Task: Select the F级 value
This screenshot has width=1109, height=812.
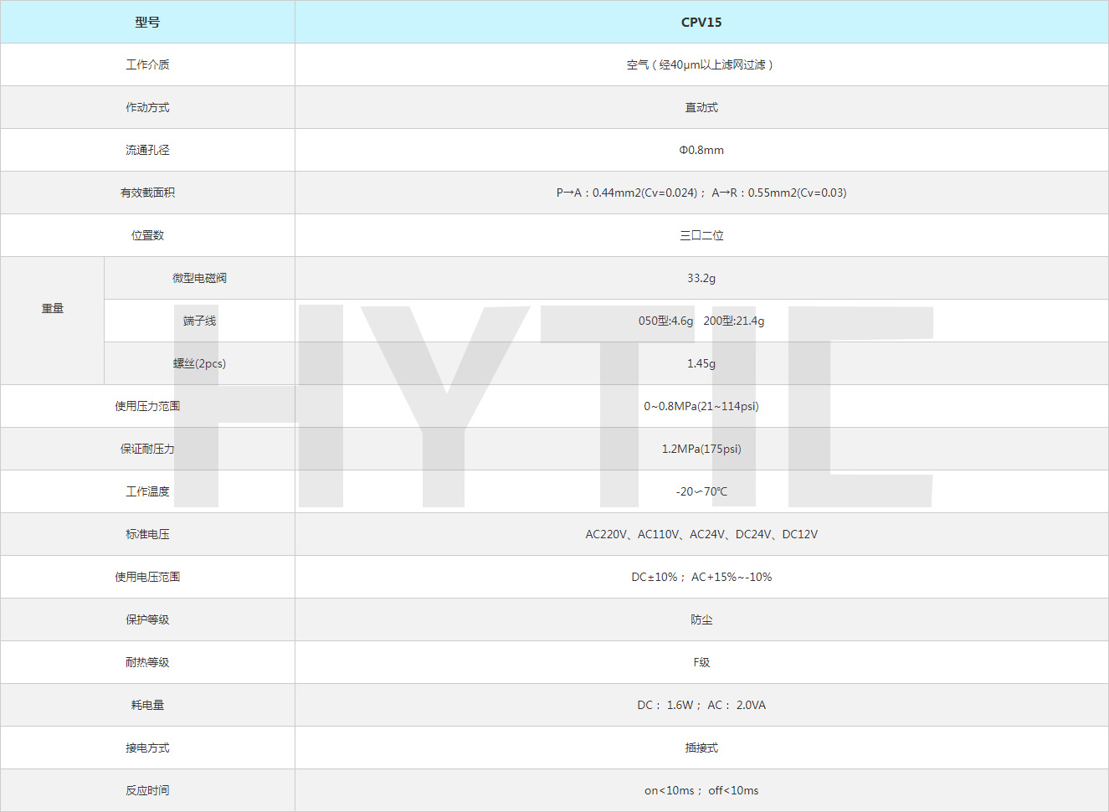Action: tap(701, 662)
